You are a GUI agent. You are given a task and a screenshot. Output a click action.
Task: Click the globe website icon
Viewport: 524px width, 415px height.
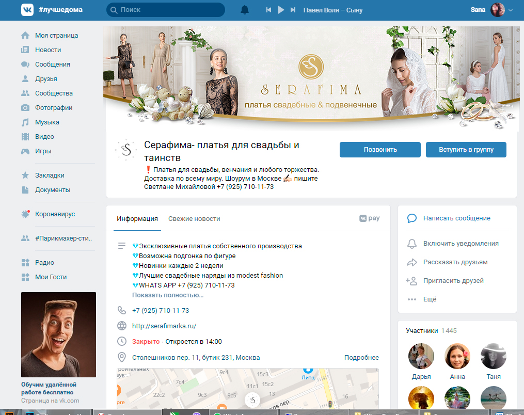point(122,326)
